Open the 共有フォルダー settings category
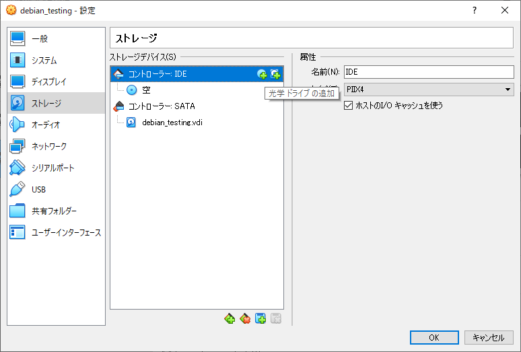 tap(56, 211)
